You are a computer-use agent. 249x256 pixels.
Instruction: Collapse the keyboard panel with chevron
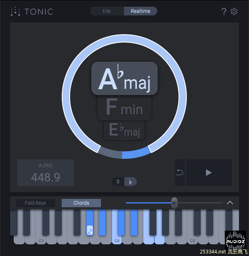click(230, 203)
